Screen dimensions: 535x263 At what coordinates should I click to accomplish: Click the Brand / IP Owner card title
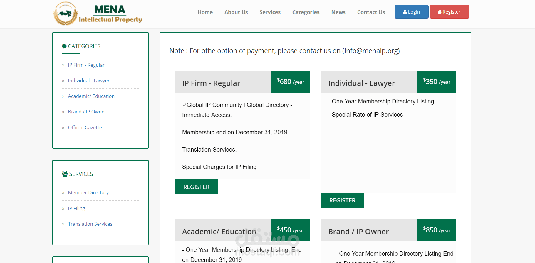[x=358, y=232]
